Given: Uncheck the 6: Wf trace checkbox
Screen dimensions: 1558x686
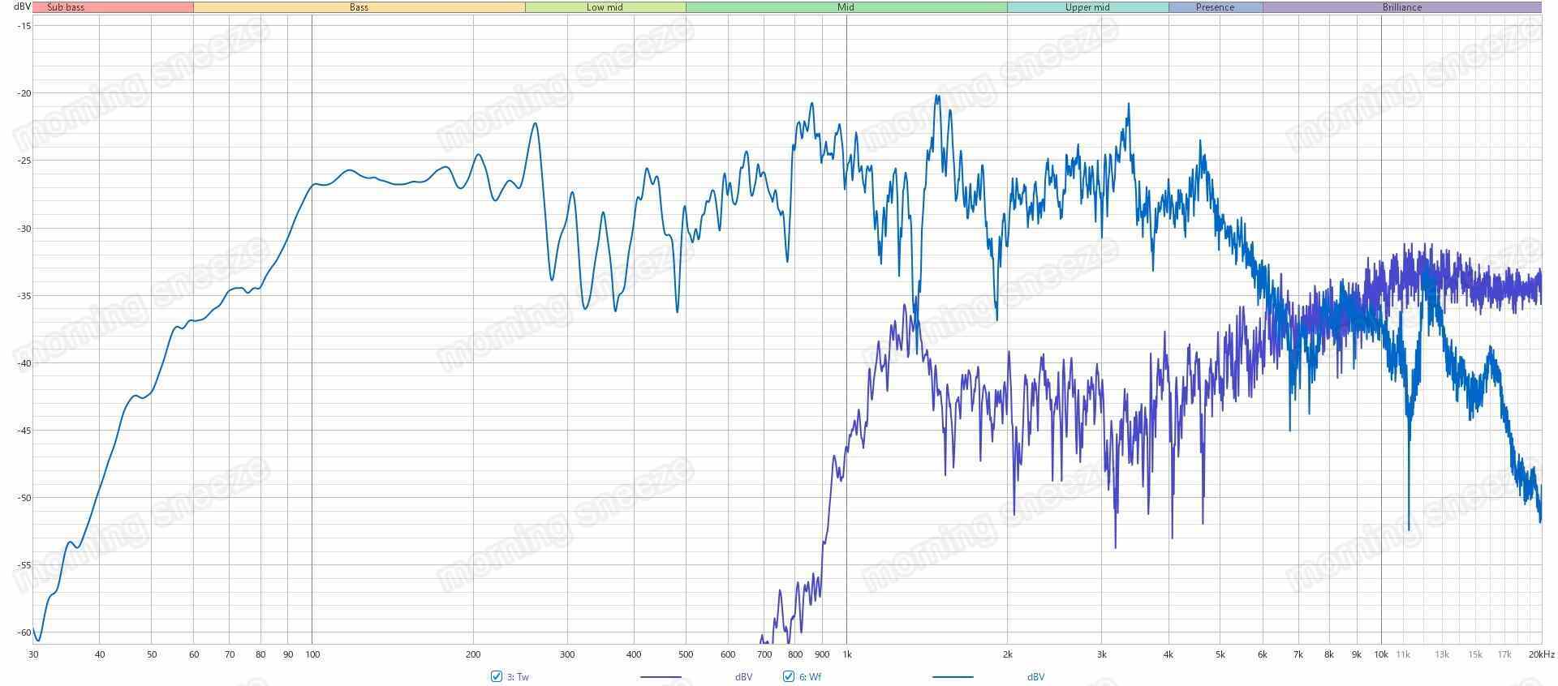Looking at the screenshot, I should 788,676.
